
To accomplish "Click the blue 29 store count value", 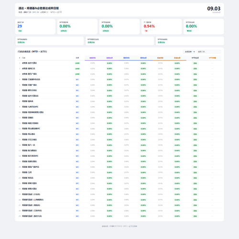I will (x=20, y=26).
